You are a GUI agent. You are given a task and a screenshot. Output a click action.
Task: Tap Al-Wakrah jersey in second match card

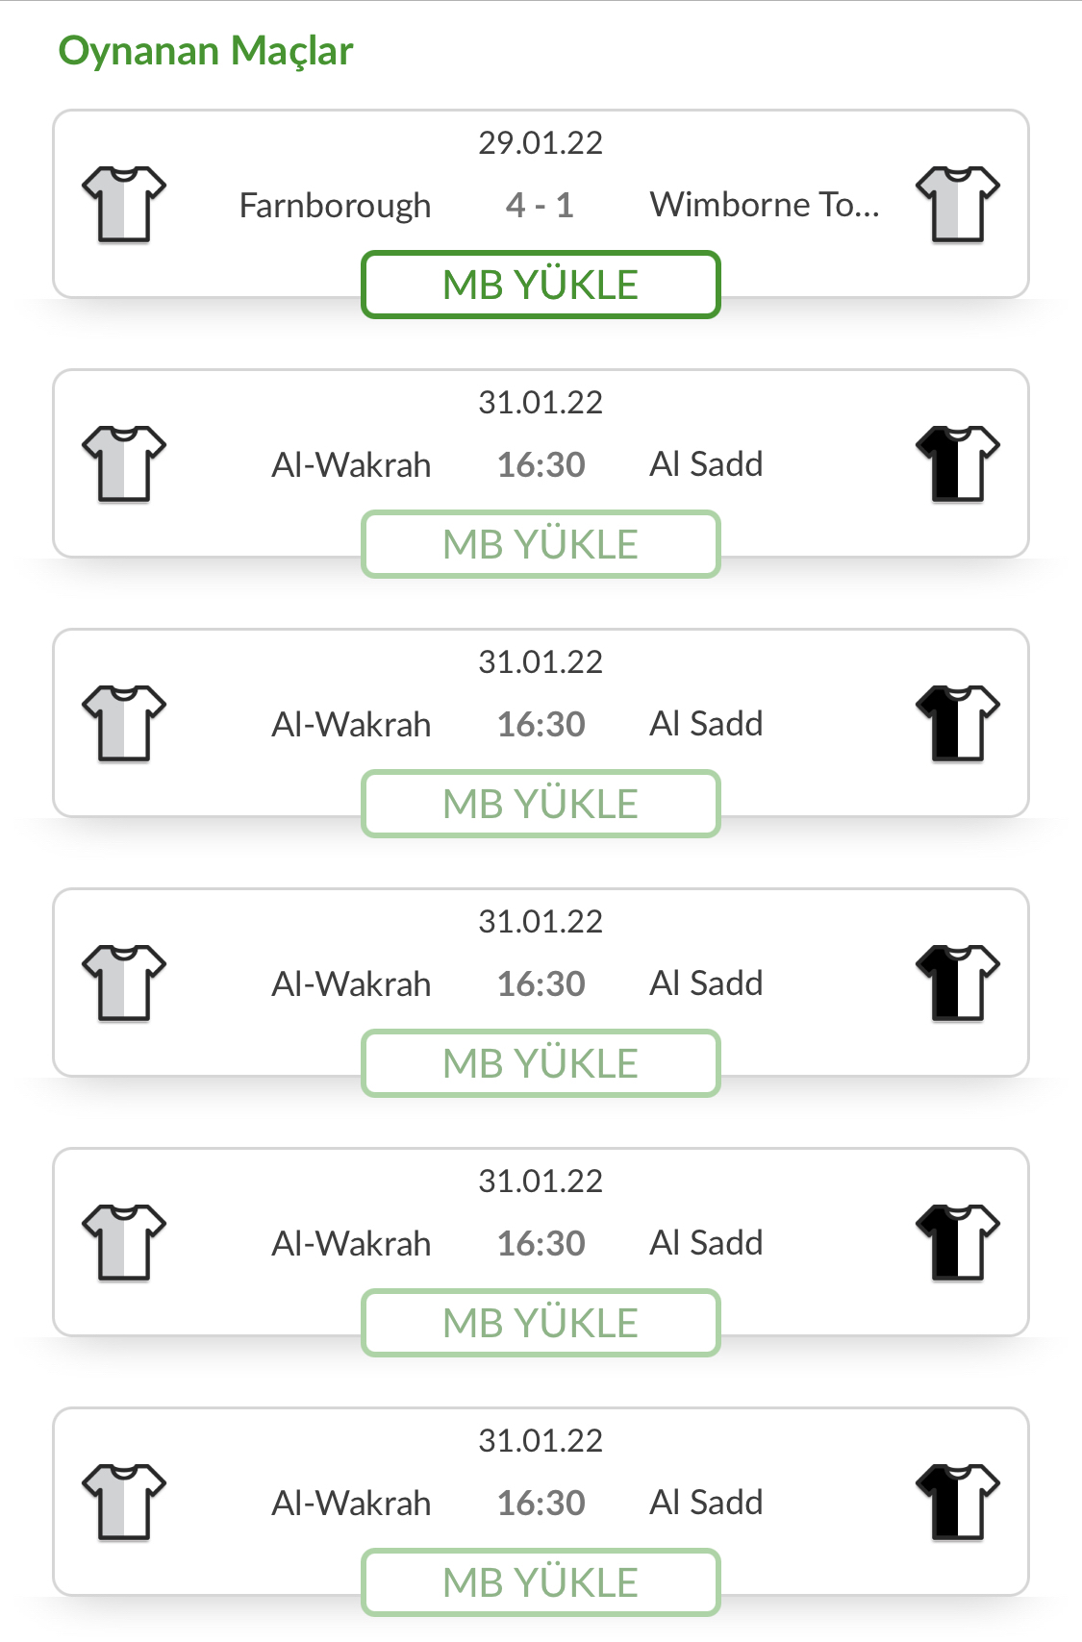click(x=124, y=463)
